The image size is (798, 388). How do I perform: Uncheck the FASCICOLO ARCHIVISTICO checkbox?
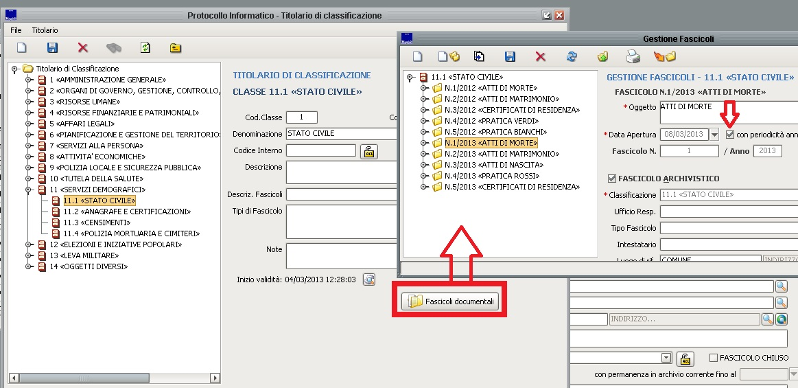tap(613, 179)
